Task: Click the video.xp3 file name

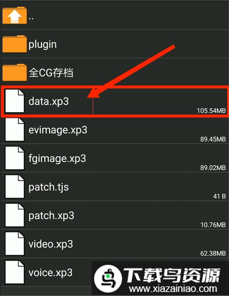Action: (51, 244)
